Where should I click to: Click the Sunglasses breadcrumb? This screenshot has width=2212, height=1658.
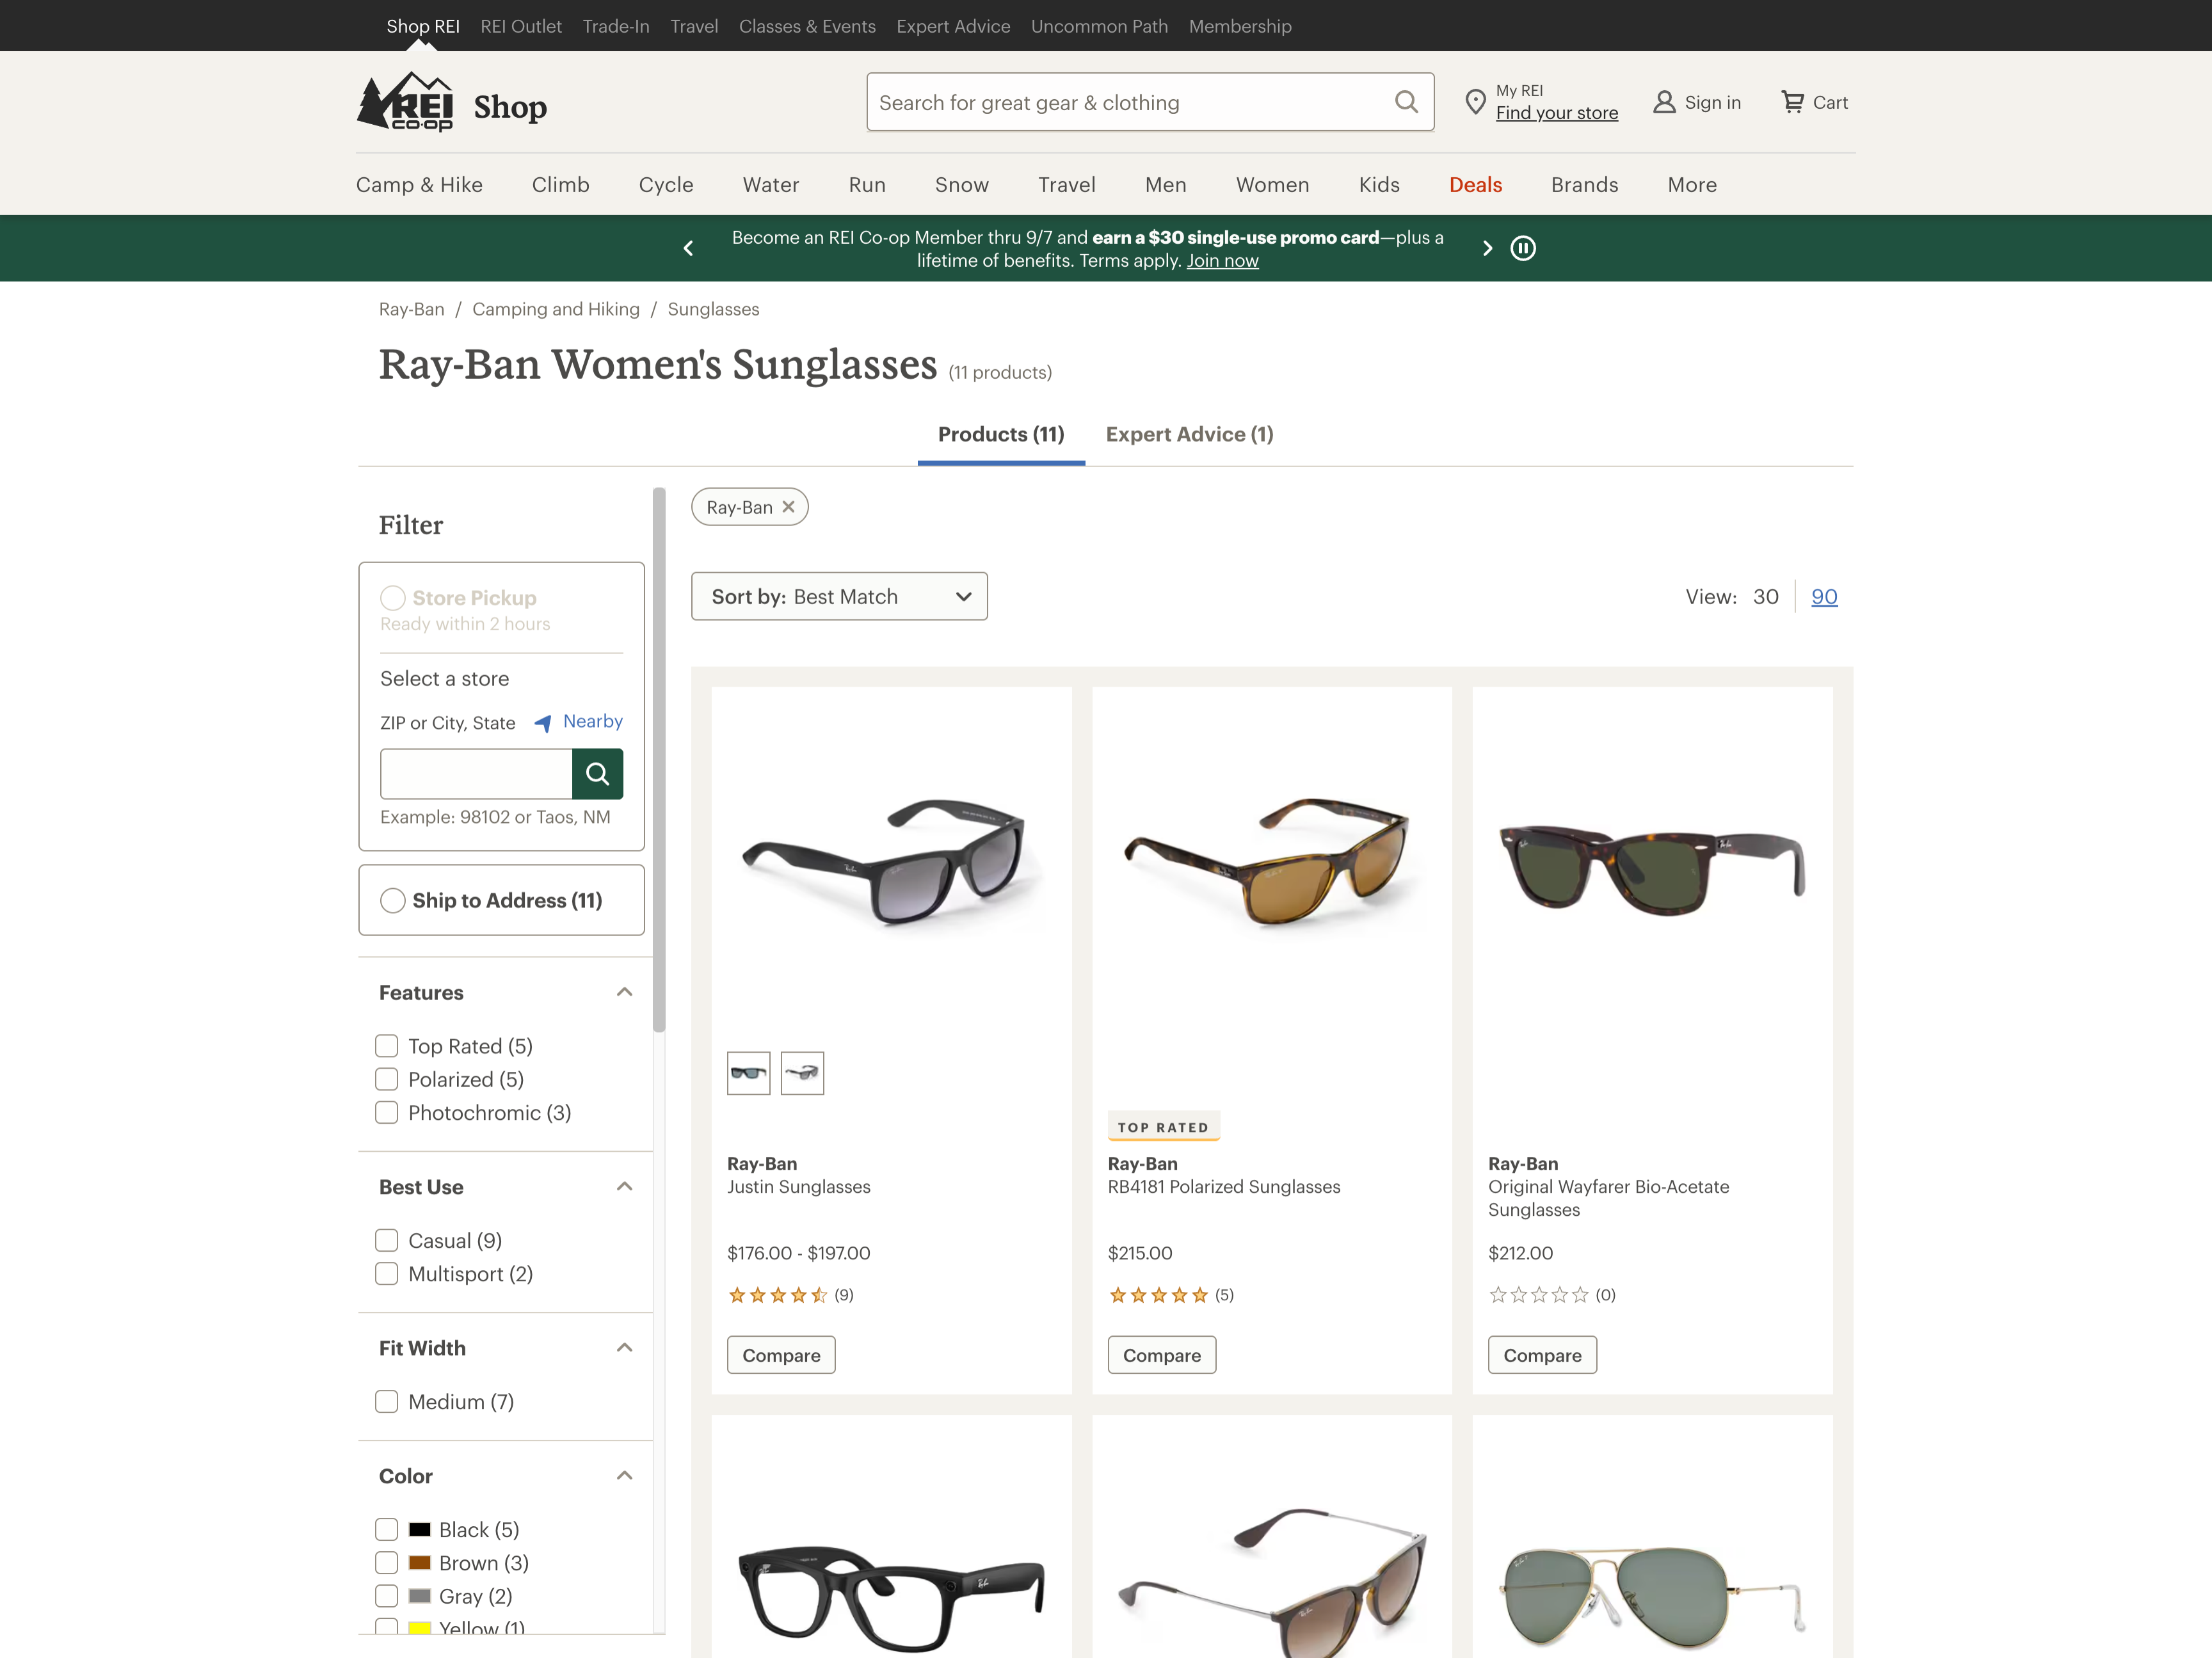[x=713, y=309]
